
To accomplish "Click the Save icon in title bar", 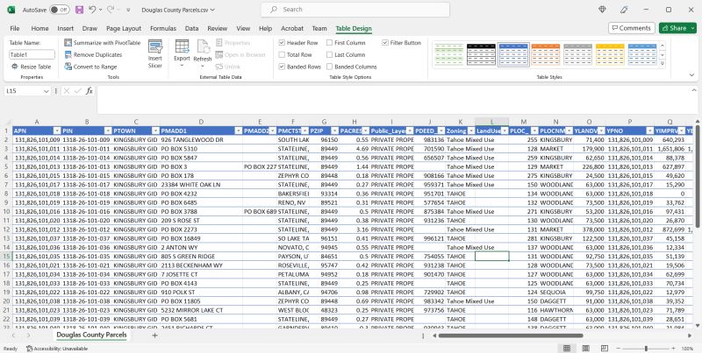I will (x=79, y=10).
